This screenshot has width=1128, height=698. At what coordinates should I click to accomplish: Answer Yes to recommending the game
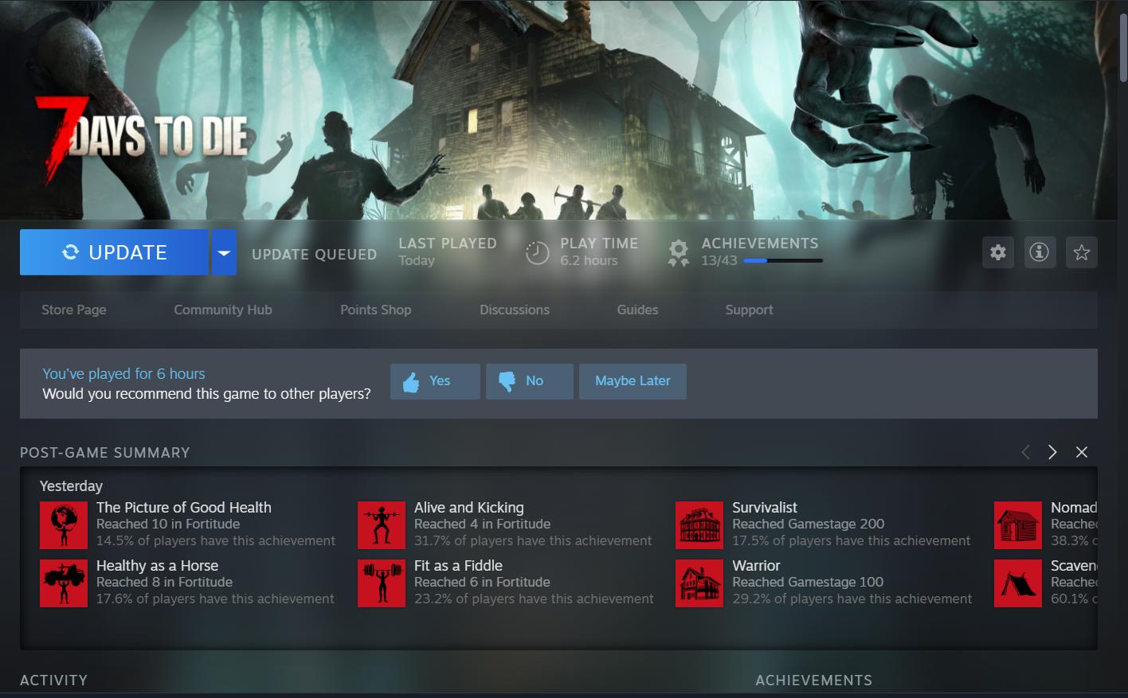tap(435, 380)
